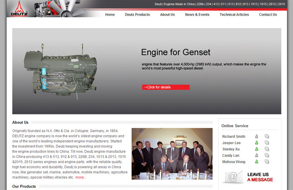The width and height of the screenshot is (293, 190).
Task: Click Melissa Wong's green person icon
Action: (x=256, y=161)
